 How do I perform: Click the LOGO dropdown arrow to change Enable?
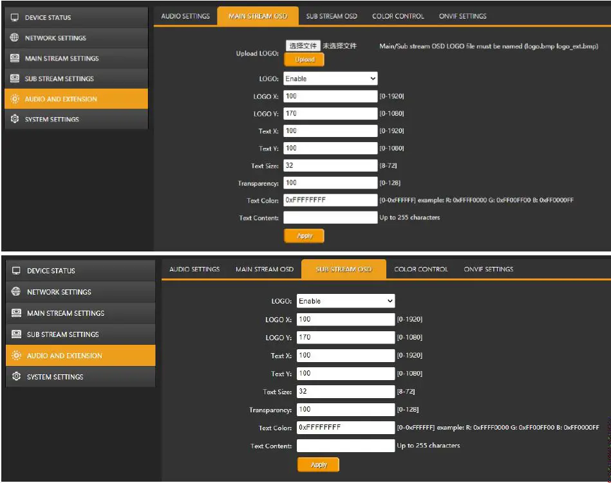pyautogui.click(x=372, y=78)
